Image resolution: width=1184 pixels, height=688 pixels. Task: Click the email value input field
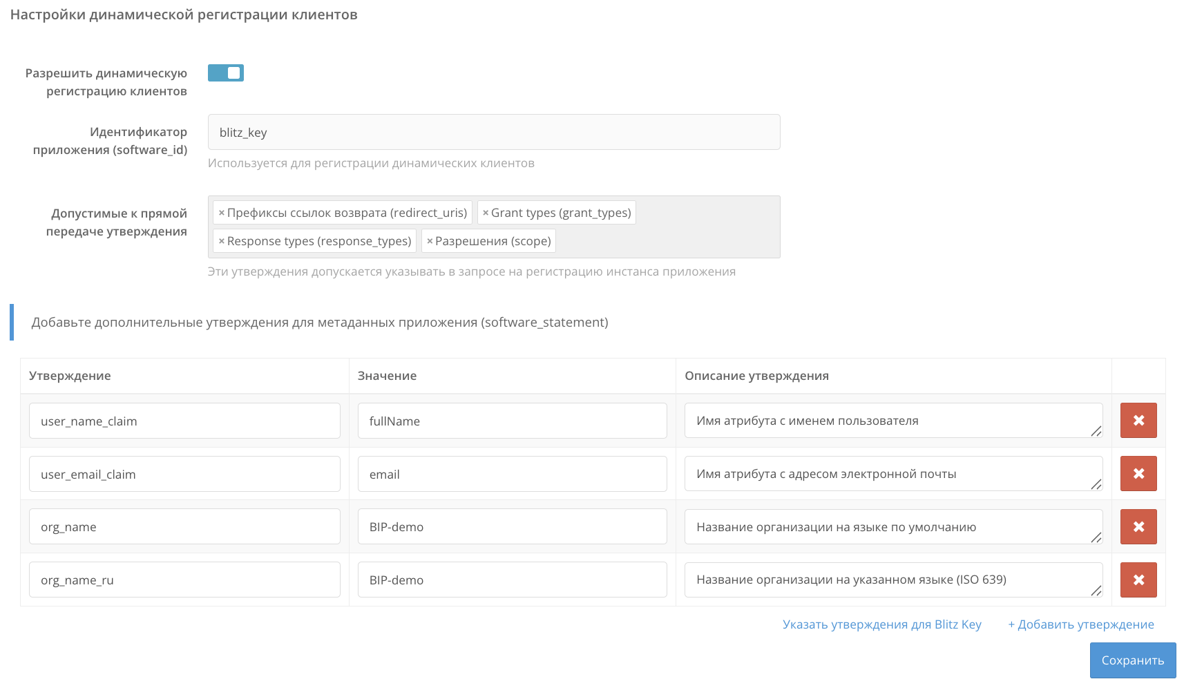[512, 475]
